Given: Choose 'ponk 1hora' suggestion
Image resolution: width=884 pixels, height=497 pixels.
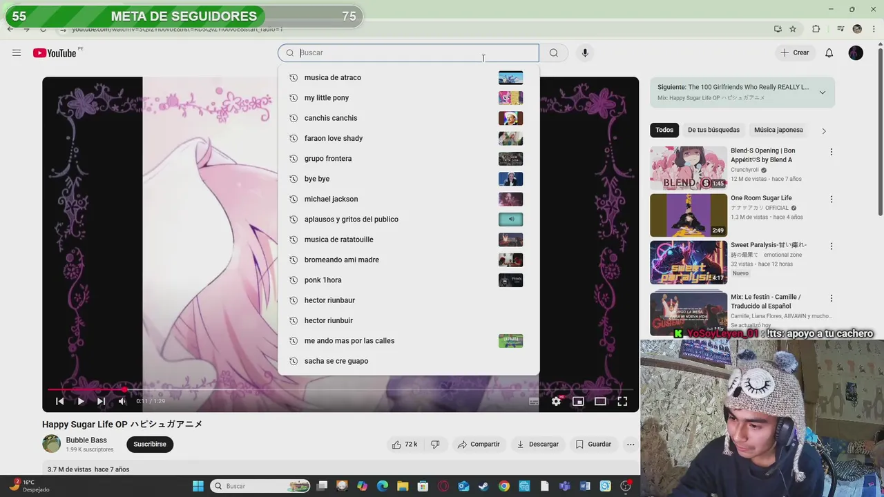Looking at the screenshot, I should 408,280.
